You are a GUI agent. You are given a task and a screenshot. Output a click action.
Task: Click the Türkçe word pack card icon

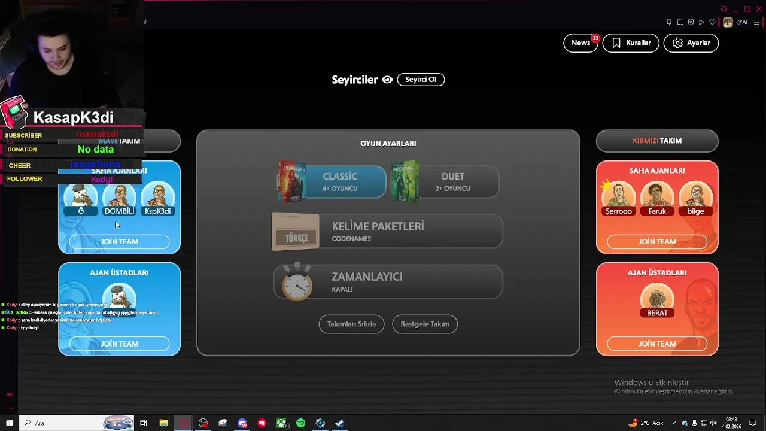pyautogui.click(x=296, y=232)
